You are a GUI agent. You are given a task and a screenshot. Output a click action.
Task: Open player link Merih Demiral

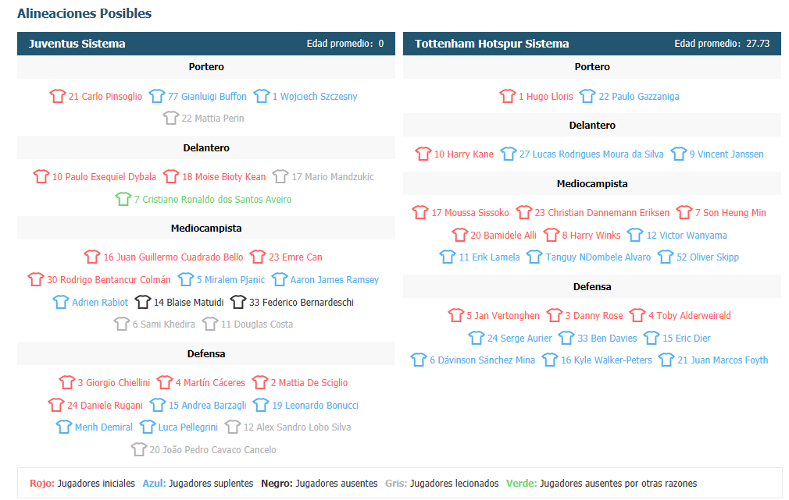click(x=104, y=427)
